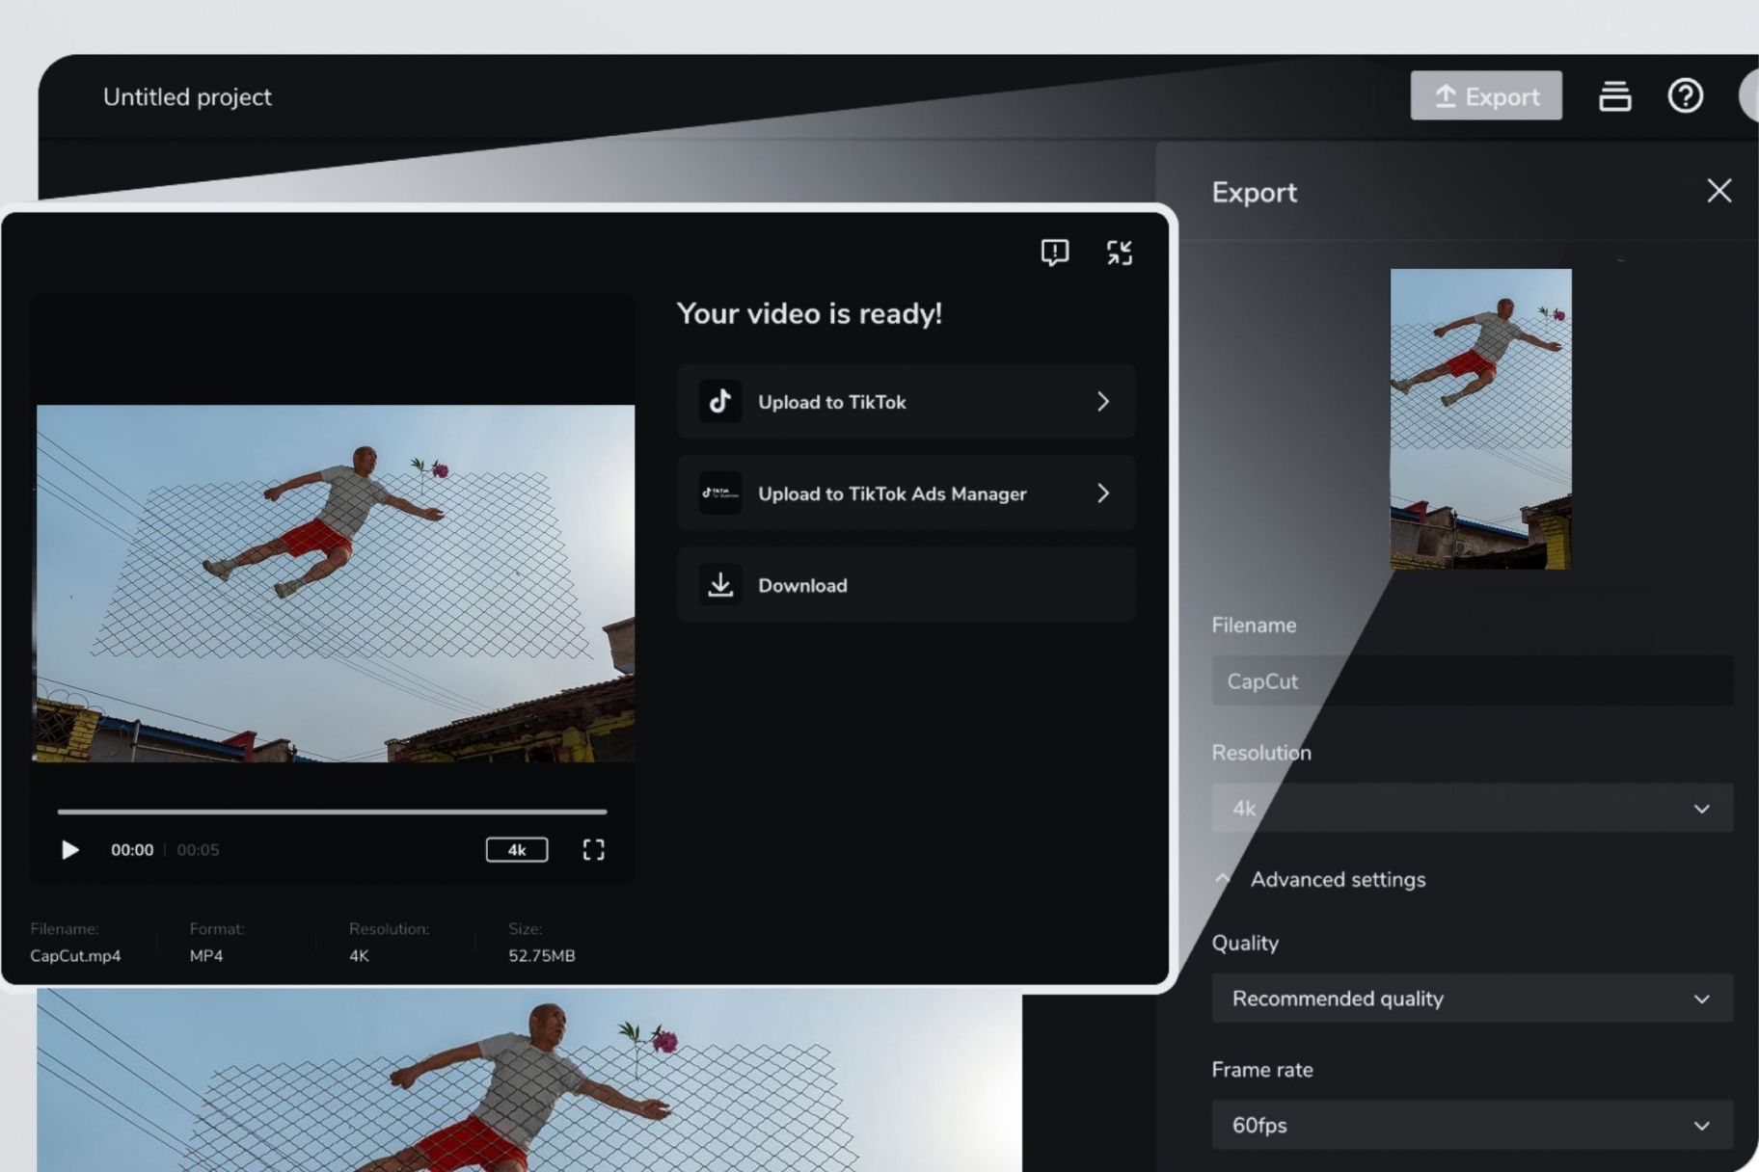1759x1172 pixels.
Task: Collapse the video ready dialog
Action: (x=1119, y=253)
